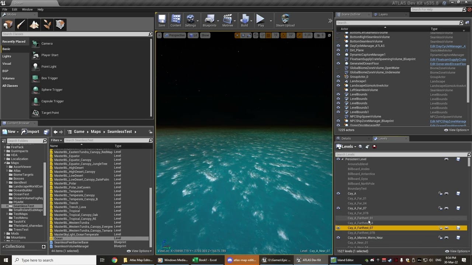Click the maximize viewport icon
This screenshot has height=265, width=472.
tap(329, 35)
